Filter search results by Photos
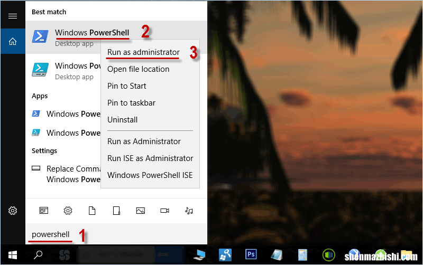 point(141,210)
